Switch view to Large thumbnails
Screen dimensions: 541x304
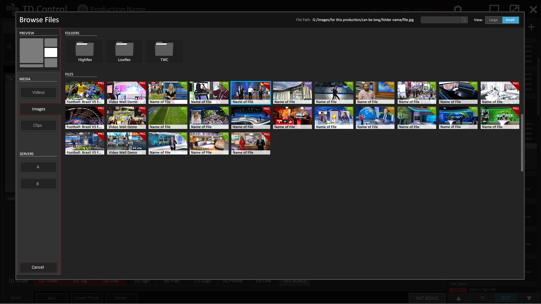click(x=493, y=20)
